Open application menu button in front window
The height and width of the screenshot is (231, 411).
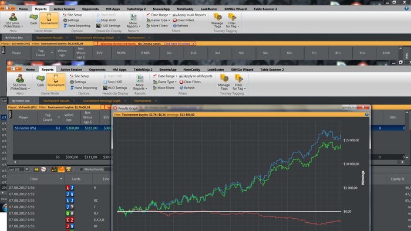(x=15, y=69)
